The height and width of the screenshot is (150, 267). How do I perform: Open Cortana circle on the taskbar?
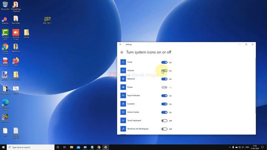coord(58,147)
